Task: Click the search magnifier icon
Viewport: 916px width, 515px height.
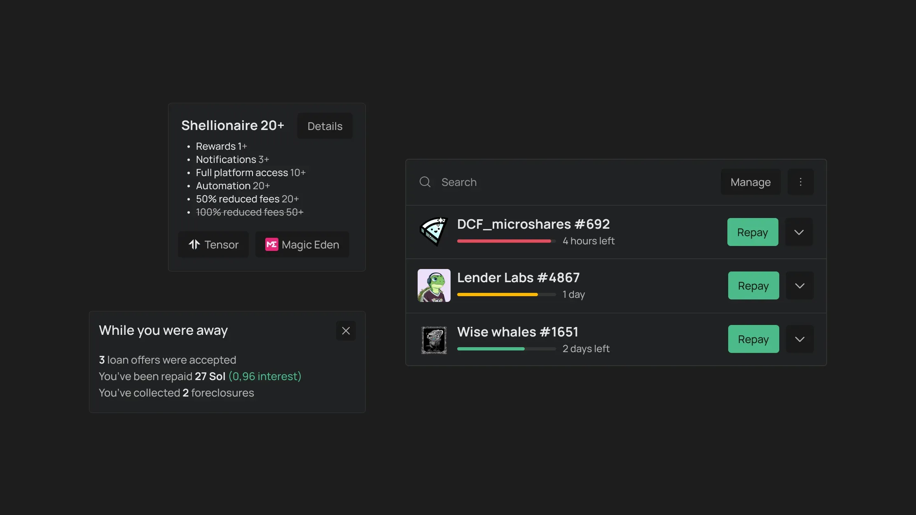Action: [425, 182]
